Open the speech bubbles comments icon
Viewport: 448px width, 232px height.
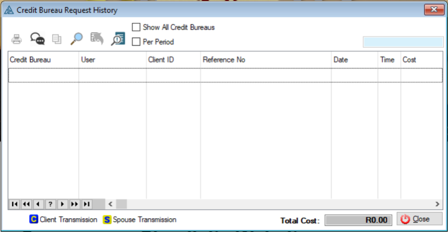(x=37, y=39)
